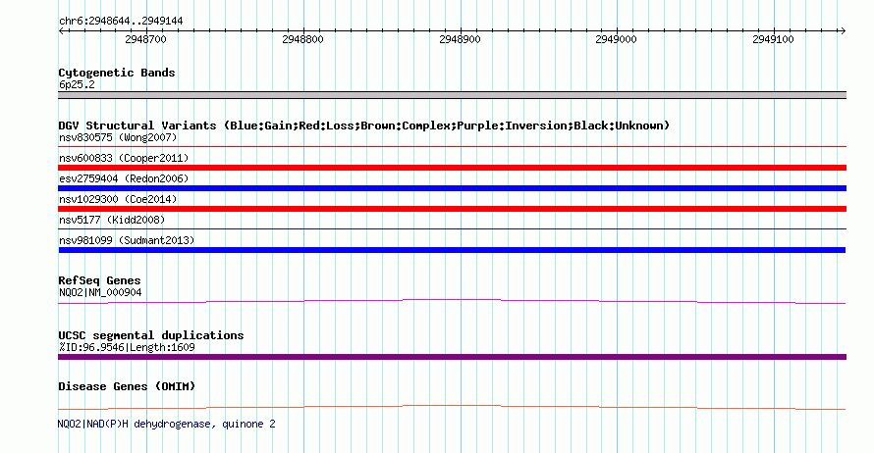Click ruler tick label 2948700
Screen dimensions: 874x453
(145, 39)
